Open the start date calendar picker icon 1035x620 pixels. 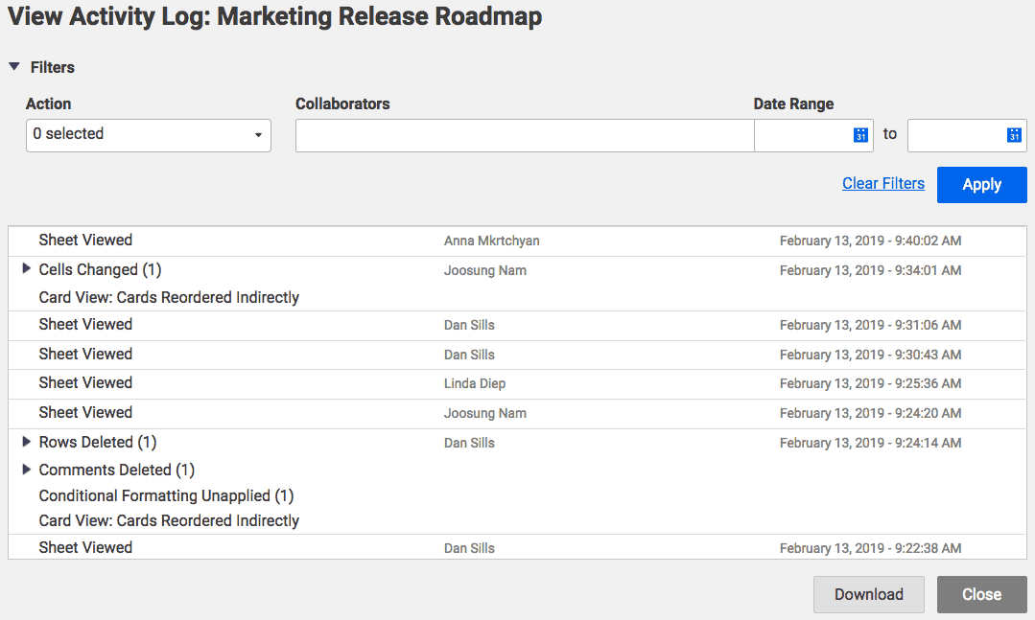[x=860, y=135]
